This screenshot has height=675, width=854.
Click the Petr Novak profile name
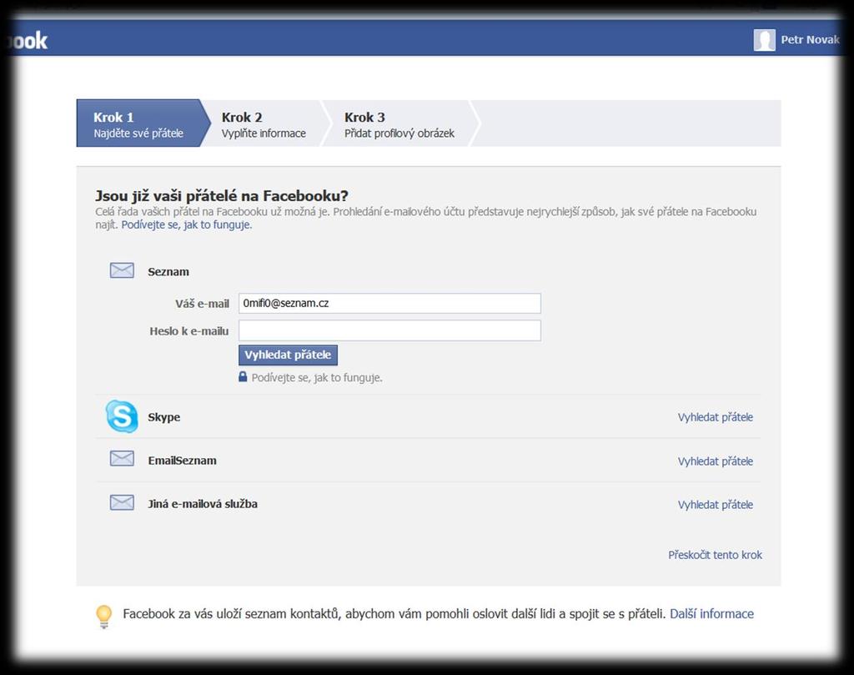[810, 40]
